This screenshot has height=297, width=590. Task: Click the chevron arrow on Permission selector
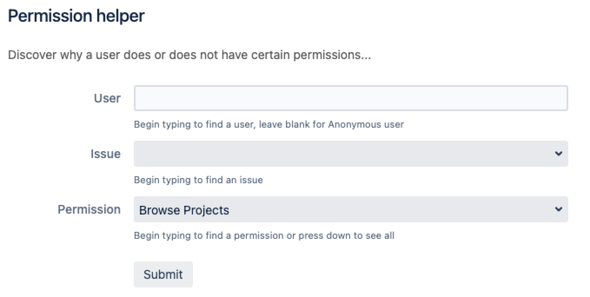(559, 209)
